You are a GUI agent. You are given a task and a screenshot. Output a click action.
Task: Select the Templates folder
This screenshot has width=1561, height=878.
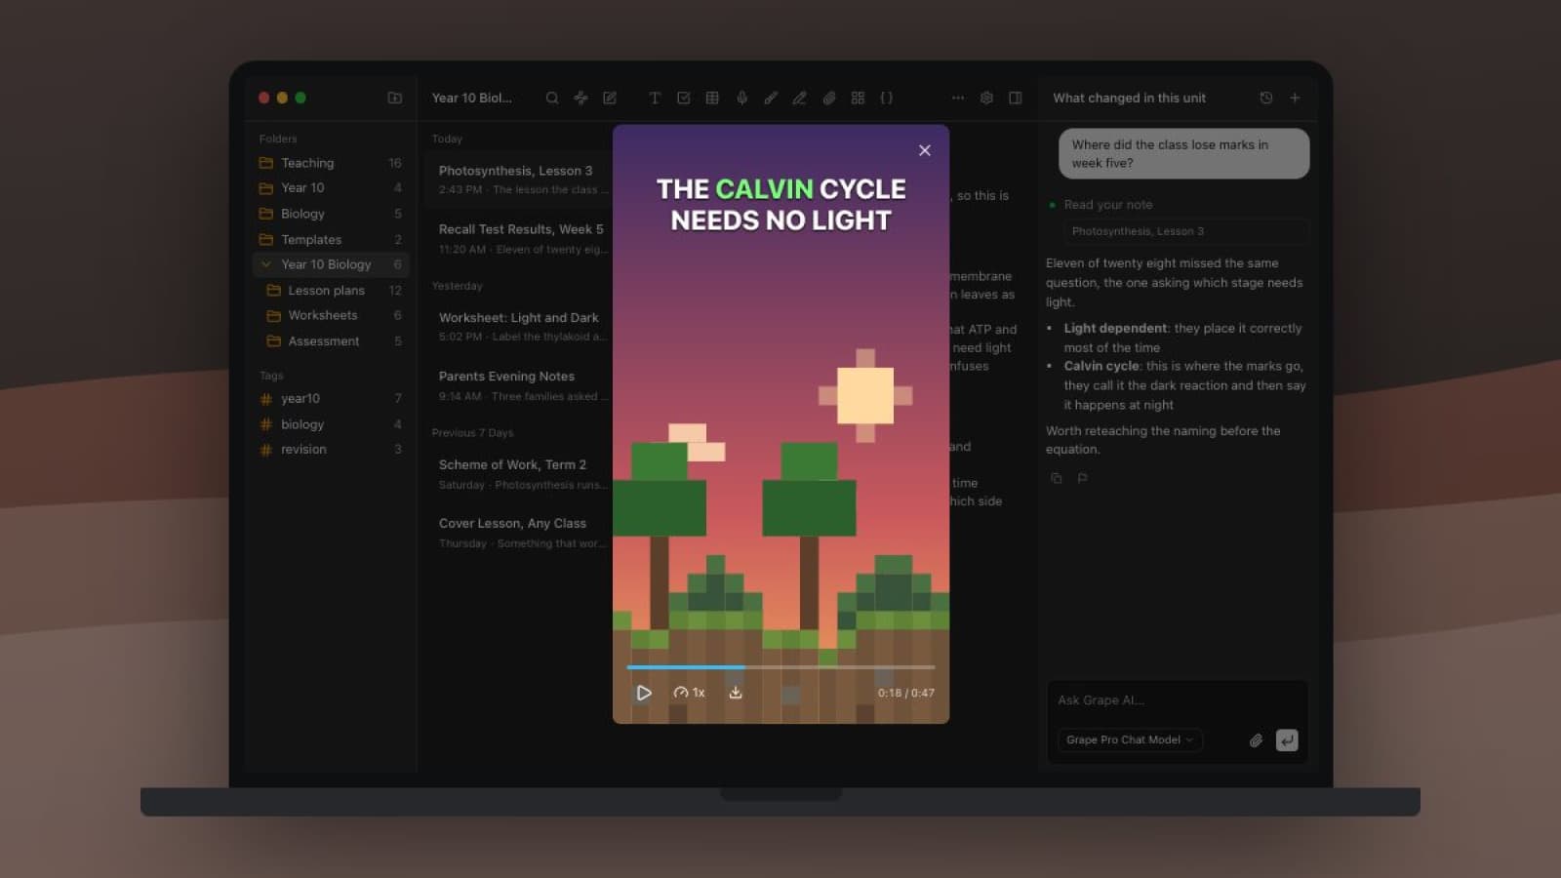pyautogui.click(x=331, y=239)
